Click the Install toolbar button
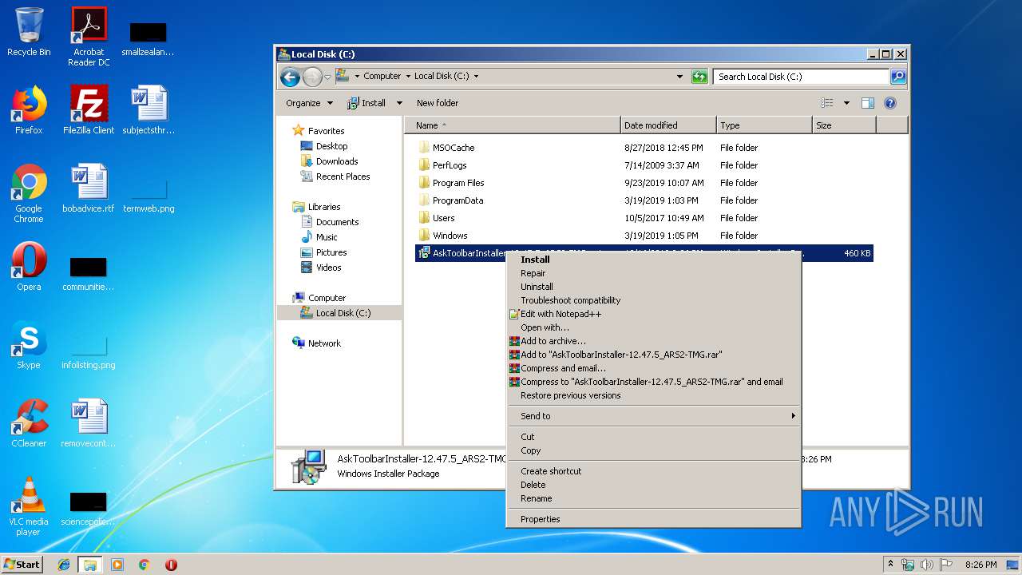 367,103
